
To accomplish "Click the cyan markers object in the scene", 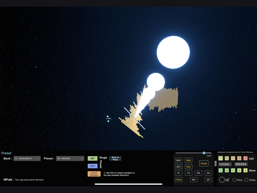I will [x=108, y=119].
